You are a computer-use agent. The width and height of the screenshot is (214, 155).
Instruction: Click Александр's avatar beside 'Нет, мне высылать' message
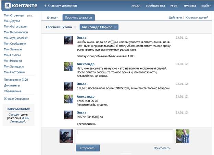point(68,67)
